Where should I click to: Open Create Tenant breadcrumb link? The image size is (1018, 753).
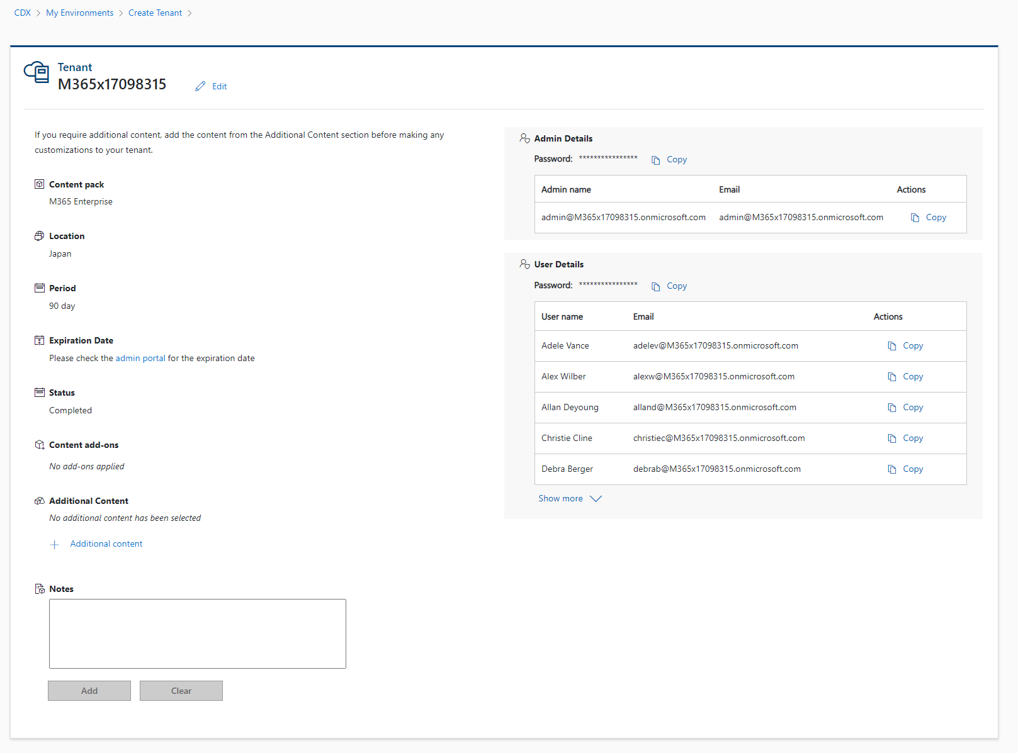pyautogui.click(x=155, y=13)
